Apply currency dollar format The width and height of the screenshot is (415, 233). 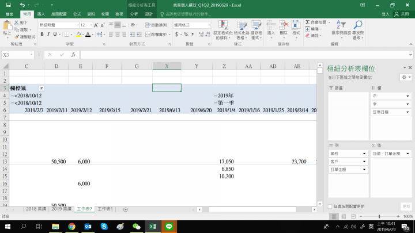coord(176,35)
